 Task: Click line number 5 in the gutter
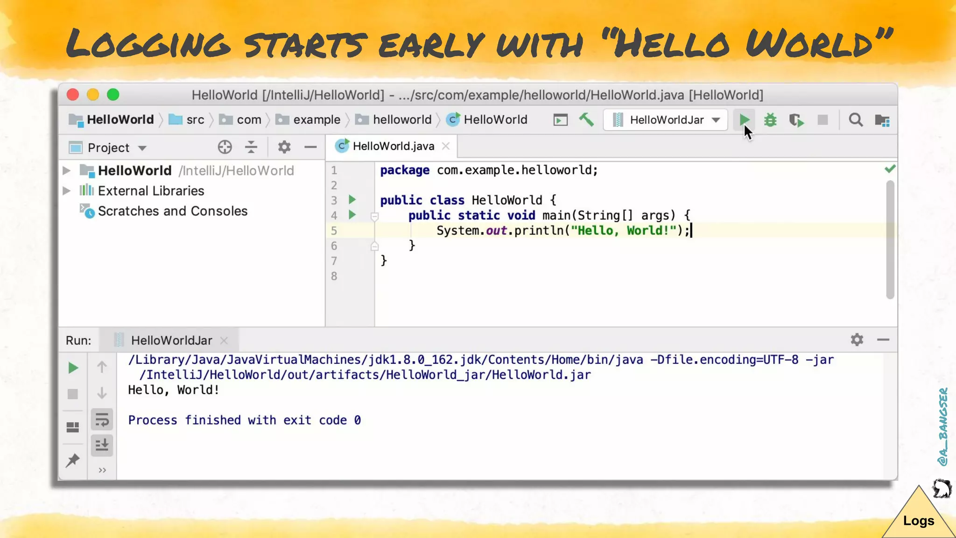coord(334,231)
